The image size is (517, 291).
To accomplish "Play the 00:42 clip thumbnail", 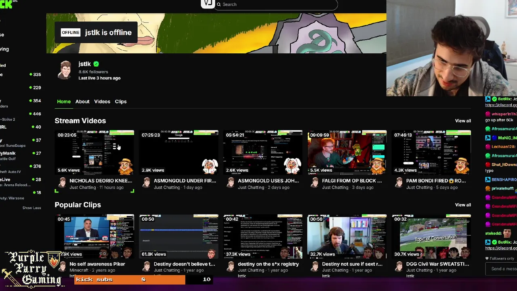I will (x=263, y=236).
